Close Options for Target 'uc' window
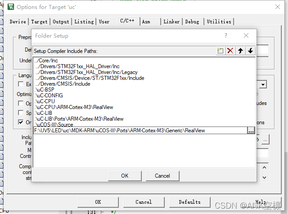Viewport: 288px width, 214px height. (x=278, y=7)
